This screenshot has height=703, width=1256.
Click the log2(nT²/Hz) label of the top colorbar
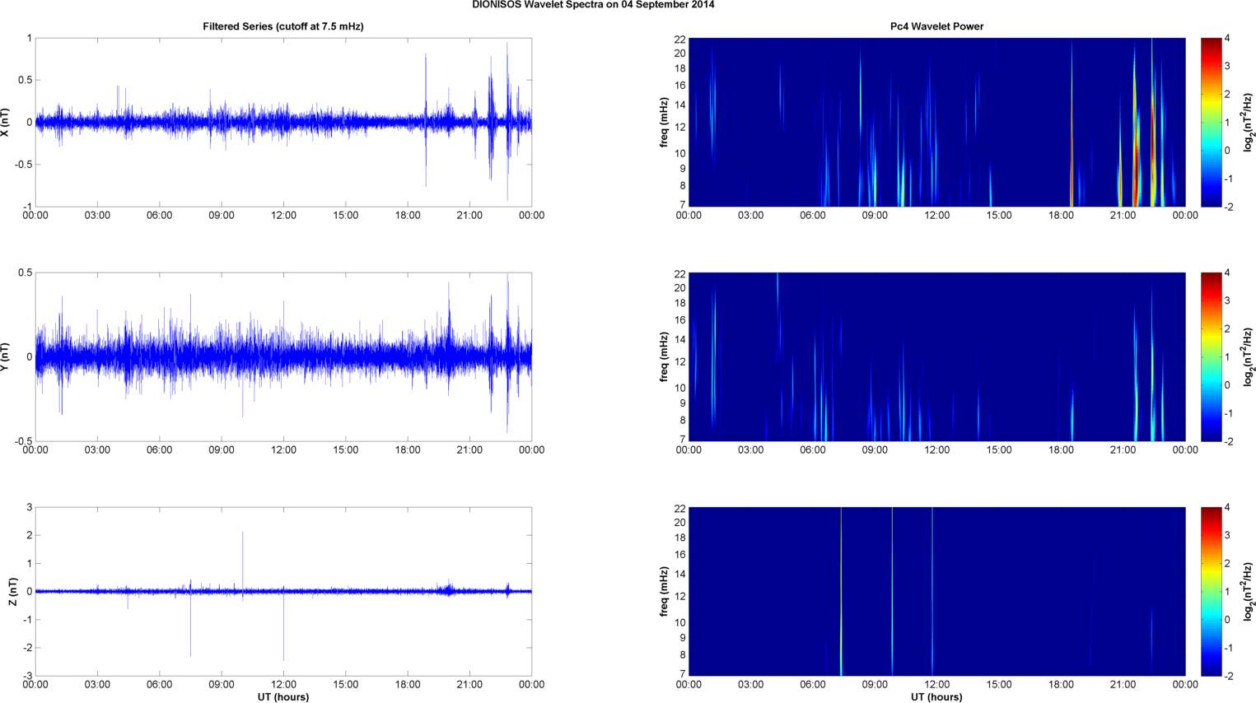(x=1249, y=122)
